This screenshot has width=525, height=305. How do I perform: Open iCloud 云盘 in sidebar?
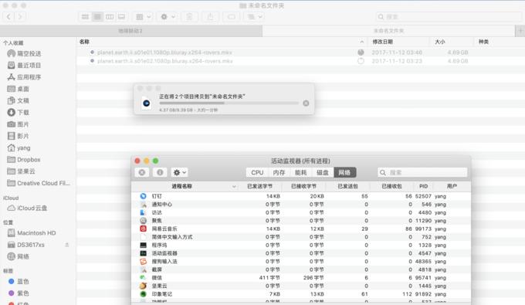pyautogui.click(x=28, y=208)
